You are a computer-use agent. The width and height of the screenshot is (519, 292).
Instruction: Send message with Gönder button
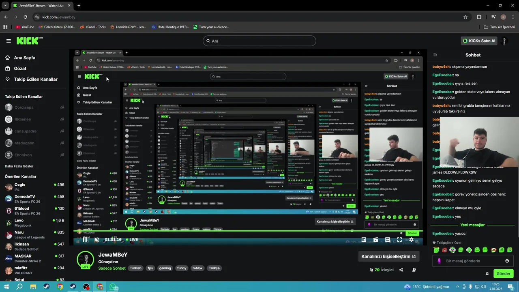(503, 274)
